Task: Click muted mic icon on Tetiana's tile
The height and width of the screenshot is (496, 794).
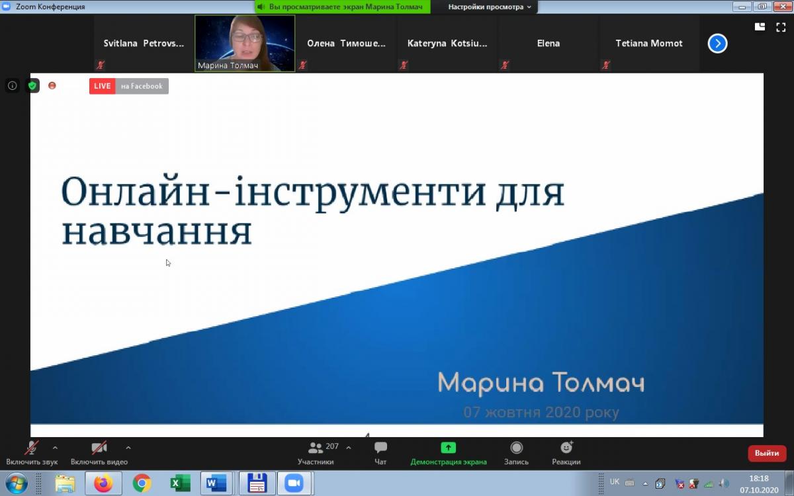Action: click(x=605, y=65)
